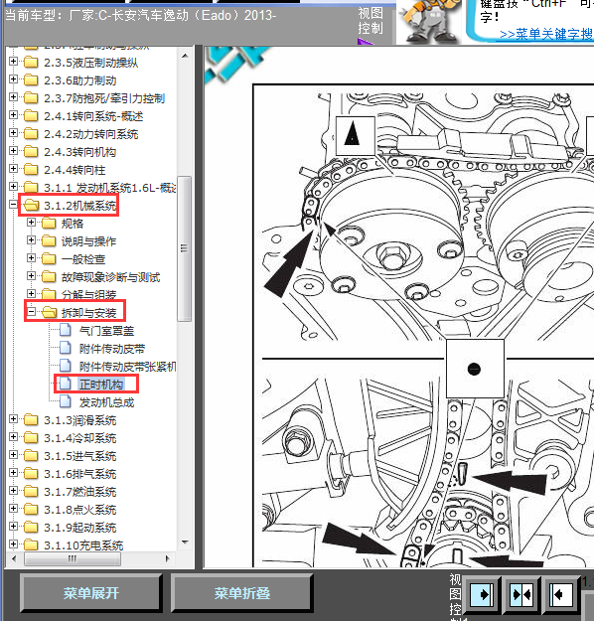Expand the 规格 subfolder
This screenshot has width=594, height=621.
click(31, 223)
